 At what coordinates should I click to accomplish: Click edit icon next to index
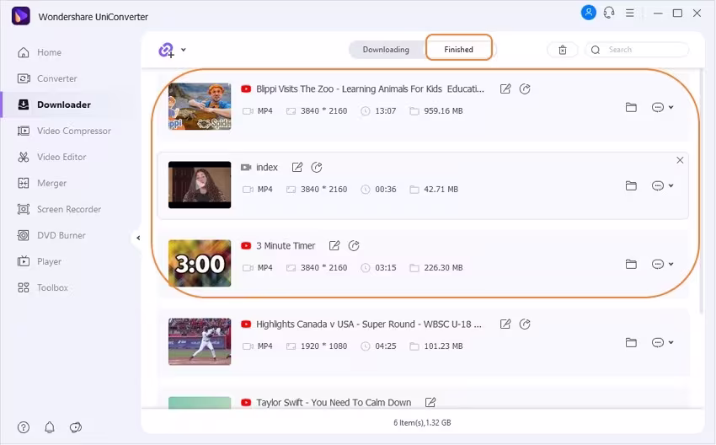(x=297, y=167)
